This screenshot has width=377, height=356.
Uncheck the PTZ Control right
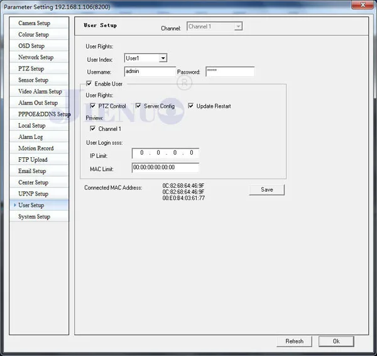(92, 106)
